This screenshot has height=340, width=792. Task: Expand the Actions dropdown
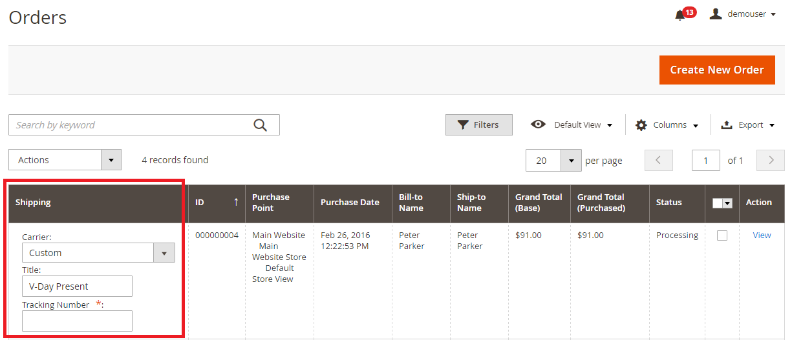[x=111, y=160]
